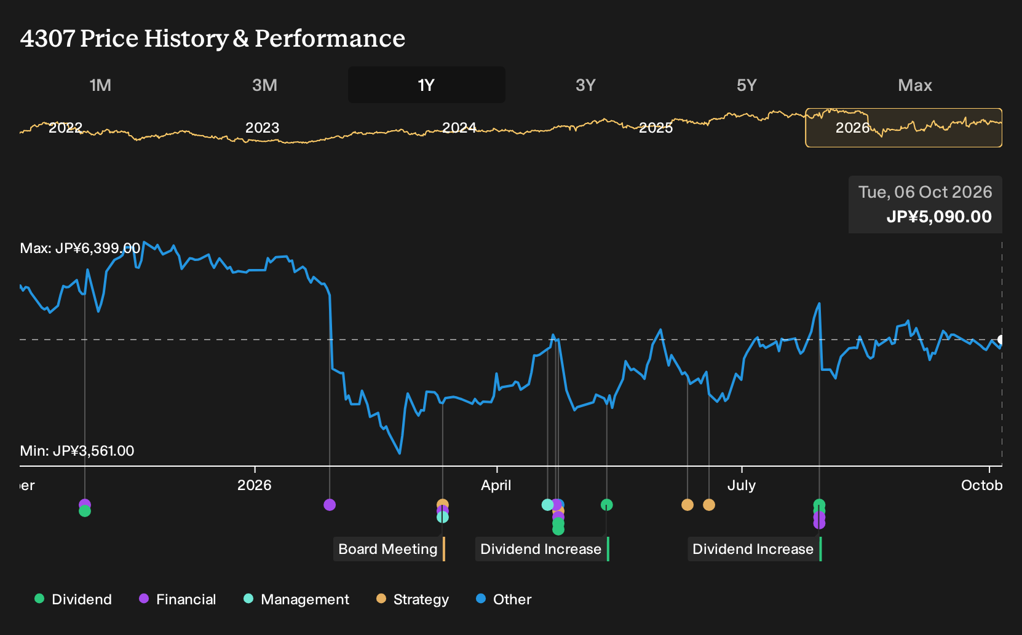Click the '2025' year label in overview chart

[x=656, y=128]
